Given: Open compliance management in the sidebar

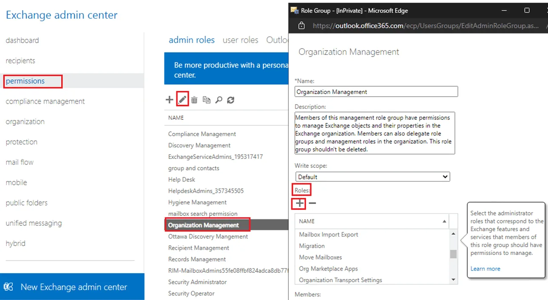Looking at the screenshot, I should pos(45,101).
